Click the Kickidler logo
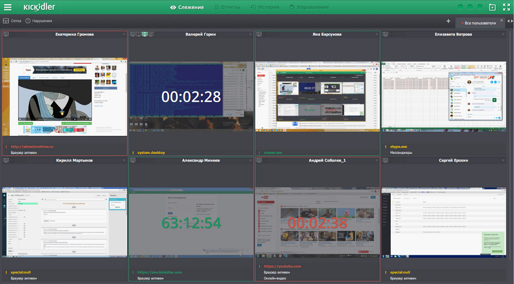 [39, 7]
